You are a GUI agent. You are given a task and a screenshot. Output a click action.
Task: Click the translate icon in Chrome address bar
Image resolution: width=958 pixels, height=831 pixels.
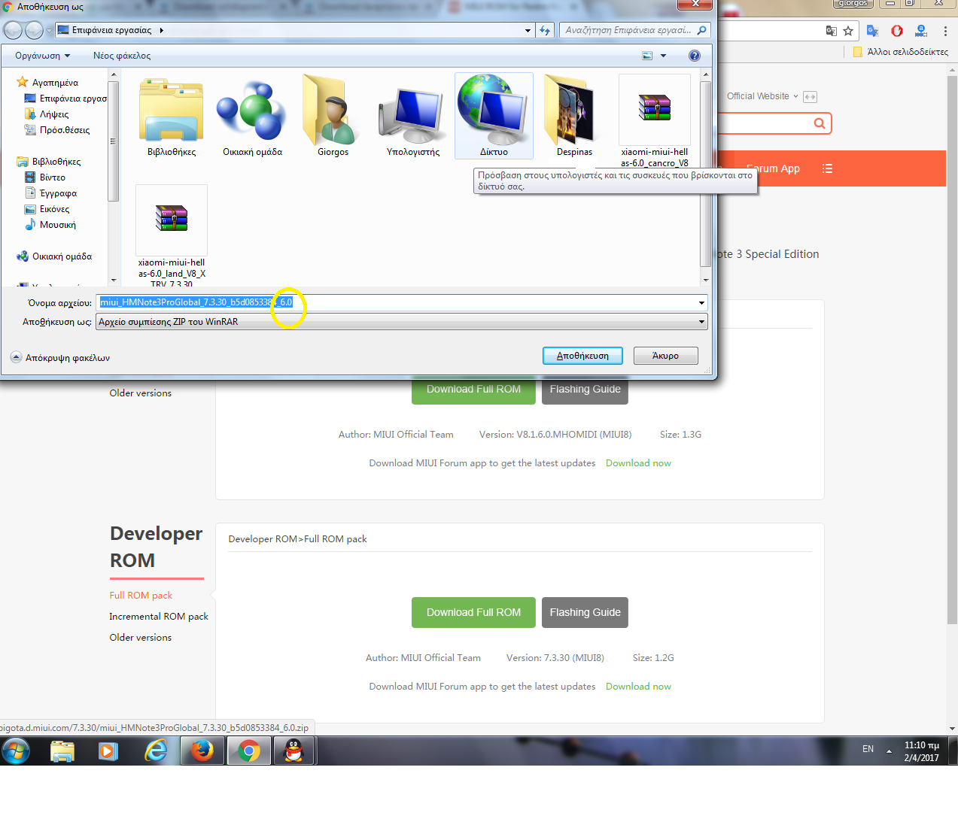coord(831,31)
